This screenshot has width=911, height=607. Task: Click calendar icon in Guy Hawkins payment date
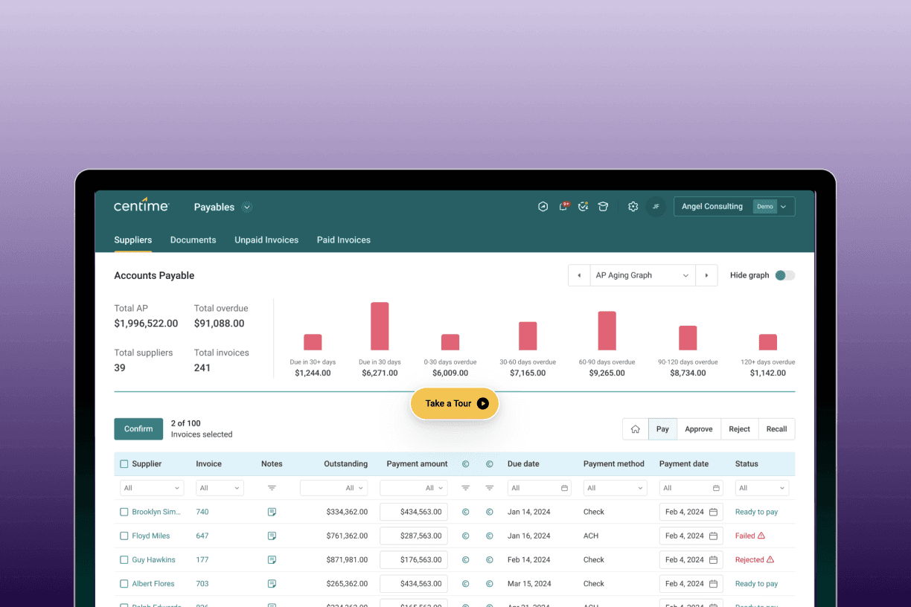(713, 560)
